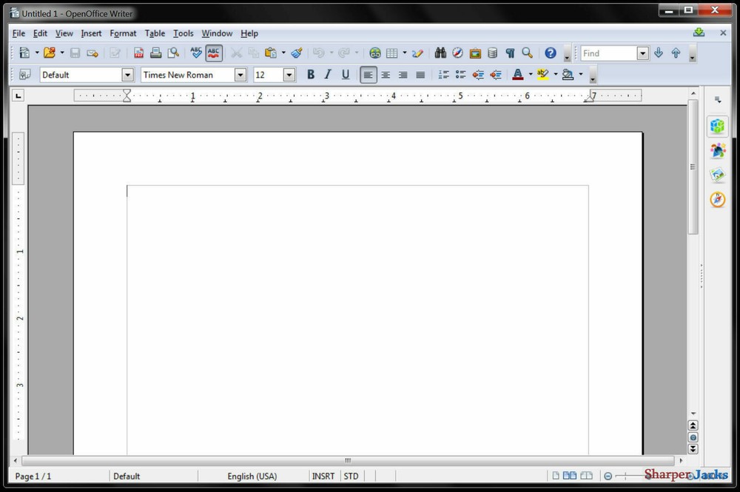Open the Table menu

pyautogui.click(x=155, y=33)
